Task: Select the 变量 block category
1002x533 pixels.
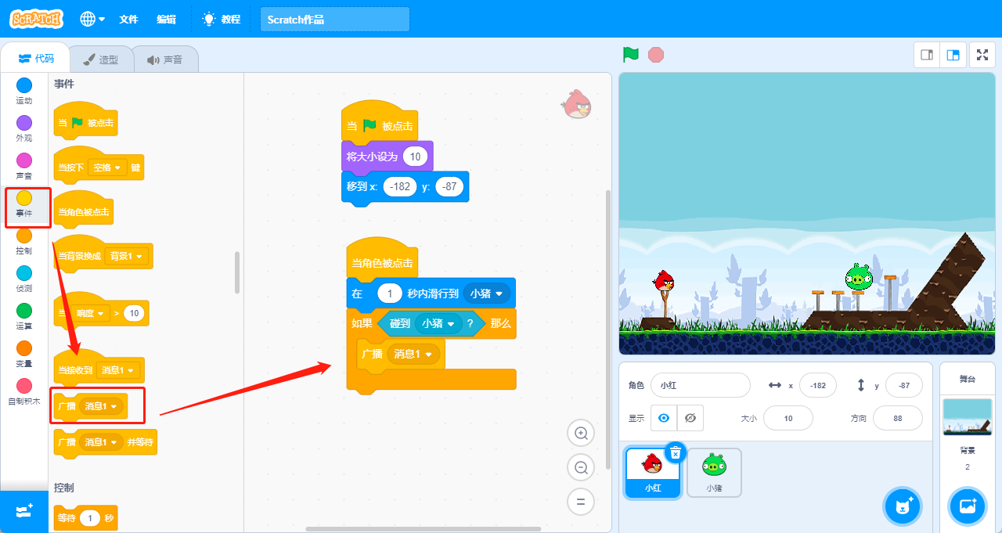Action: (24, 354)
